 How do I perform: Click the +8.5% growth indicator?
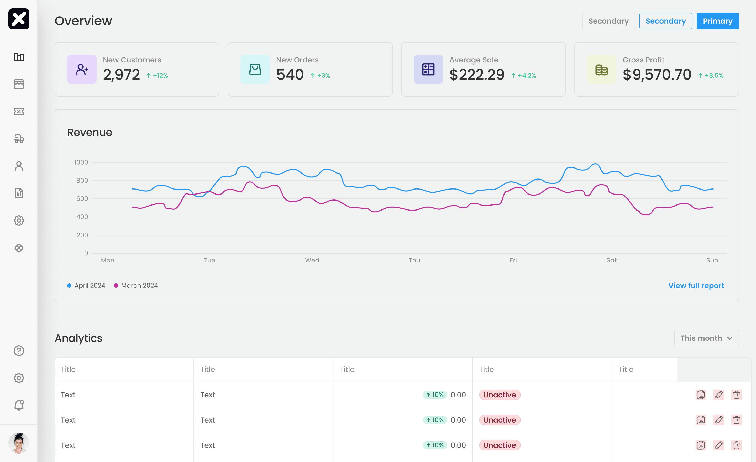[x=711, y=75]
